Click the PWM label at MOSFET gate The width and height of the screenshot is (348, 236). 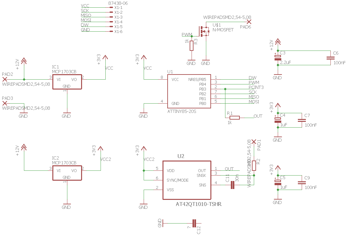(187, 35)
